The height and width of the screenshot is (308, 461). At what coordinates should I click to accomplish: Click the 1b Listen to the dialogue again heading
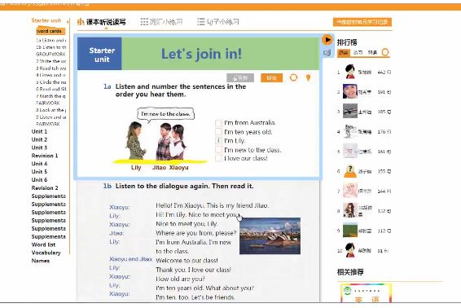[x=178, y=186]
